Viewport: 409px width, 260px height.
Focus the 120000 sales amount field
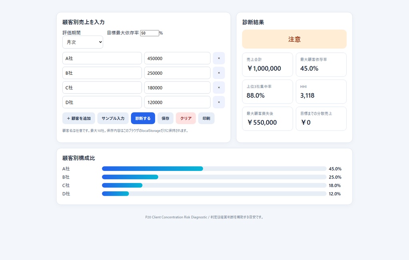[x=177, y=102]
